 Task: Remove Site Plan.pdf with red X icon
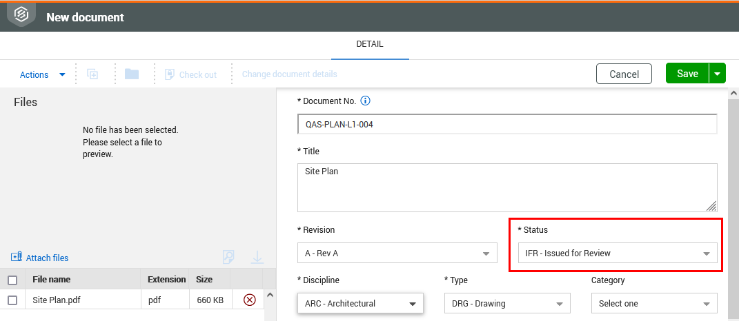(249, 300)
